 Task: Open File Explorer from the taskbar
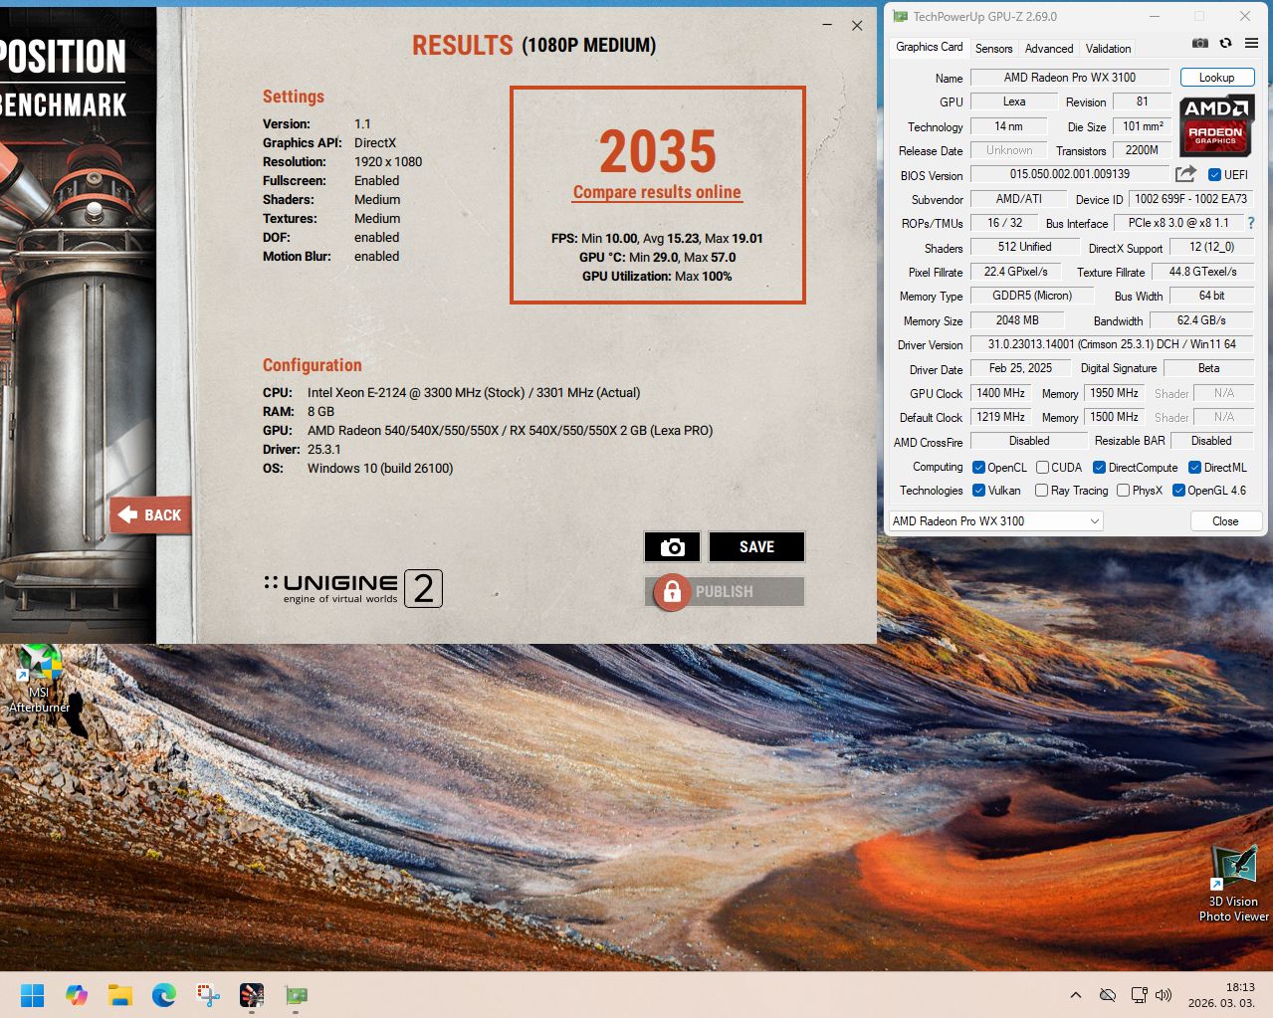120,994
